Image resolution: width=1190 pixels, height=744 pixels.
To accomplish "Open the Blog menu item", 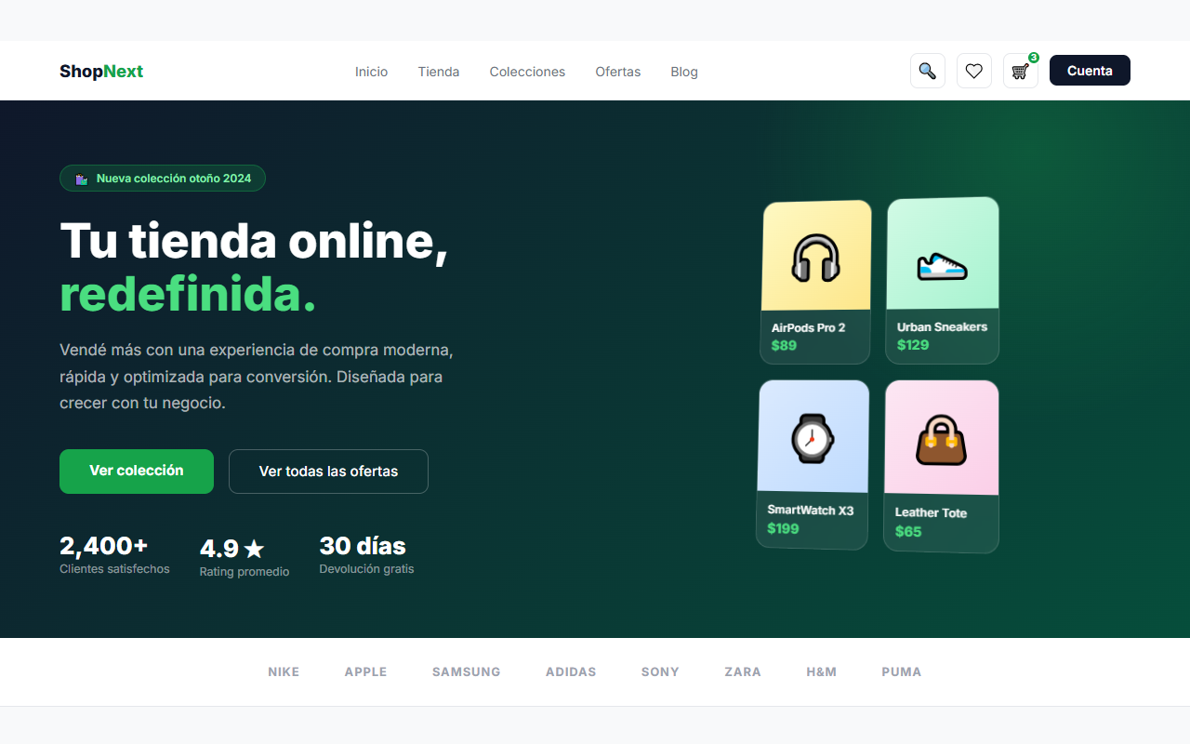I will pyautogui.click(x=684, y=72).
